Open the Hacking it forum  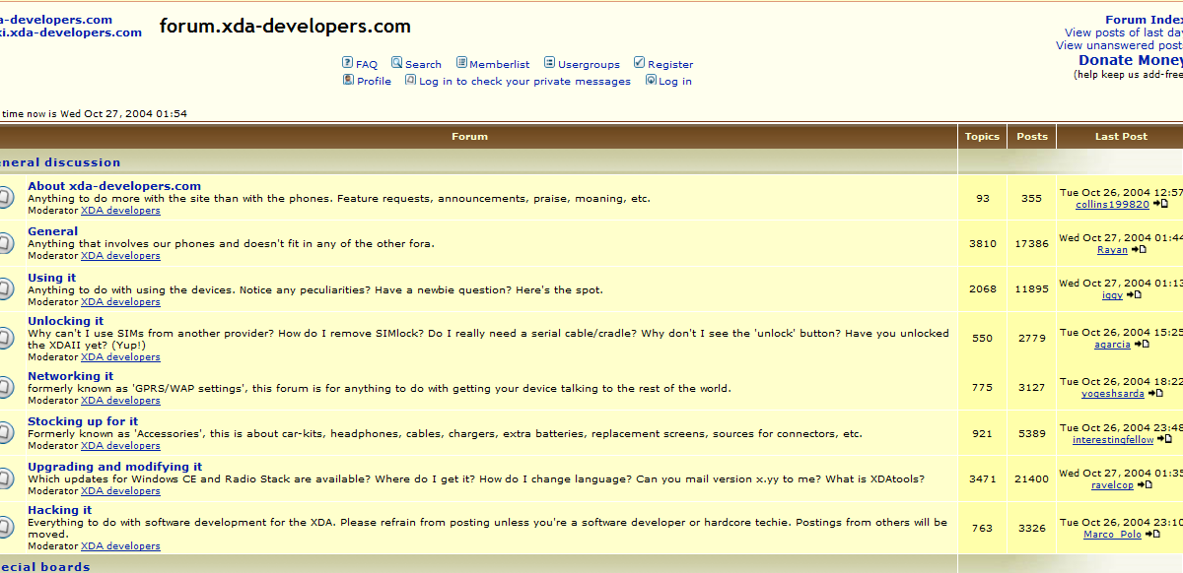[59, 510]
